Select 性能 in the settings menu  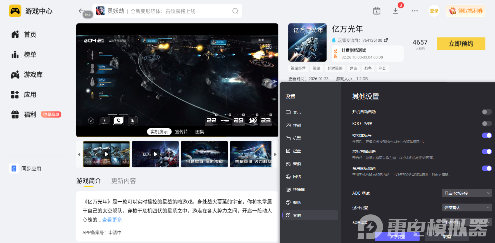(297, 125)
